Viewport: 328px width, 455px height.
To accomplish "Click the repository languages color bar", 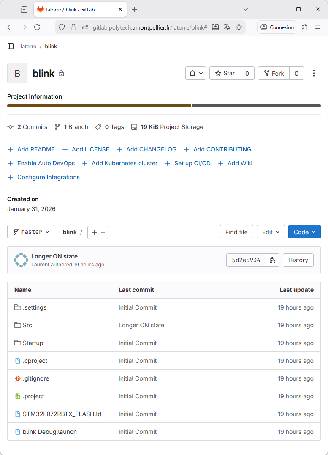I will pos(164,106).
